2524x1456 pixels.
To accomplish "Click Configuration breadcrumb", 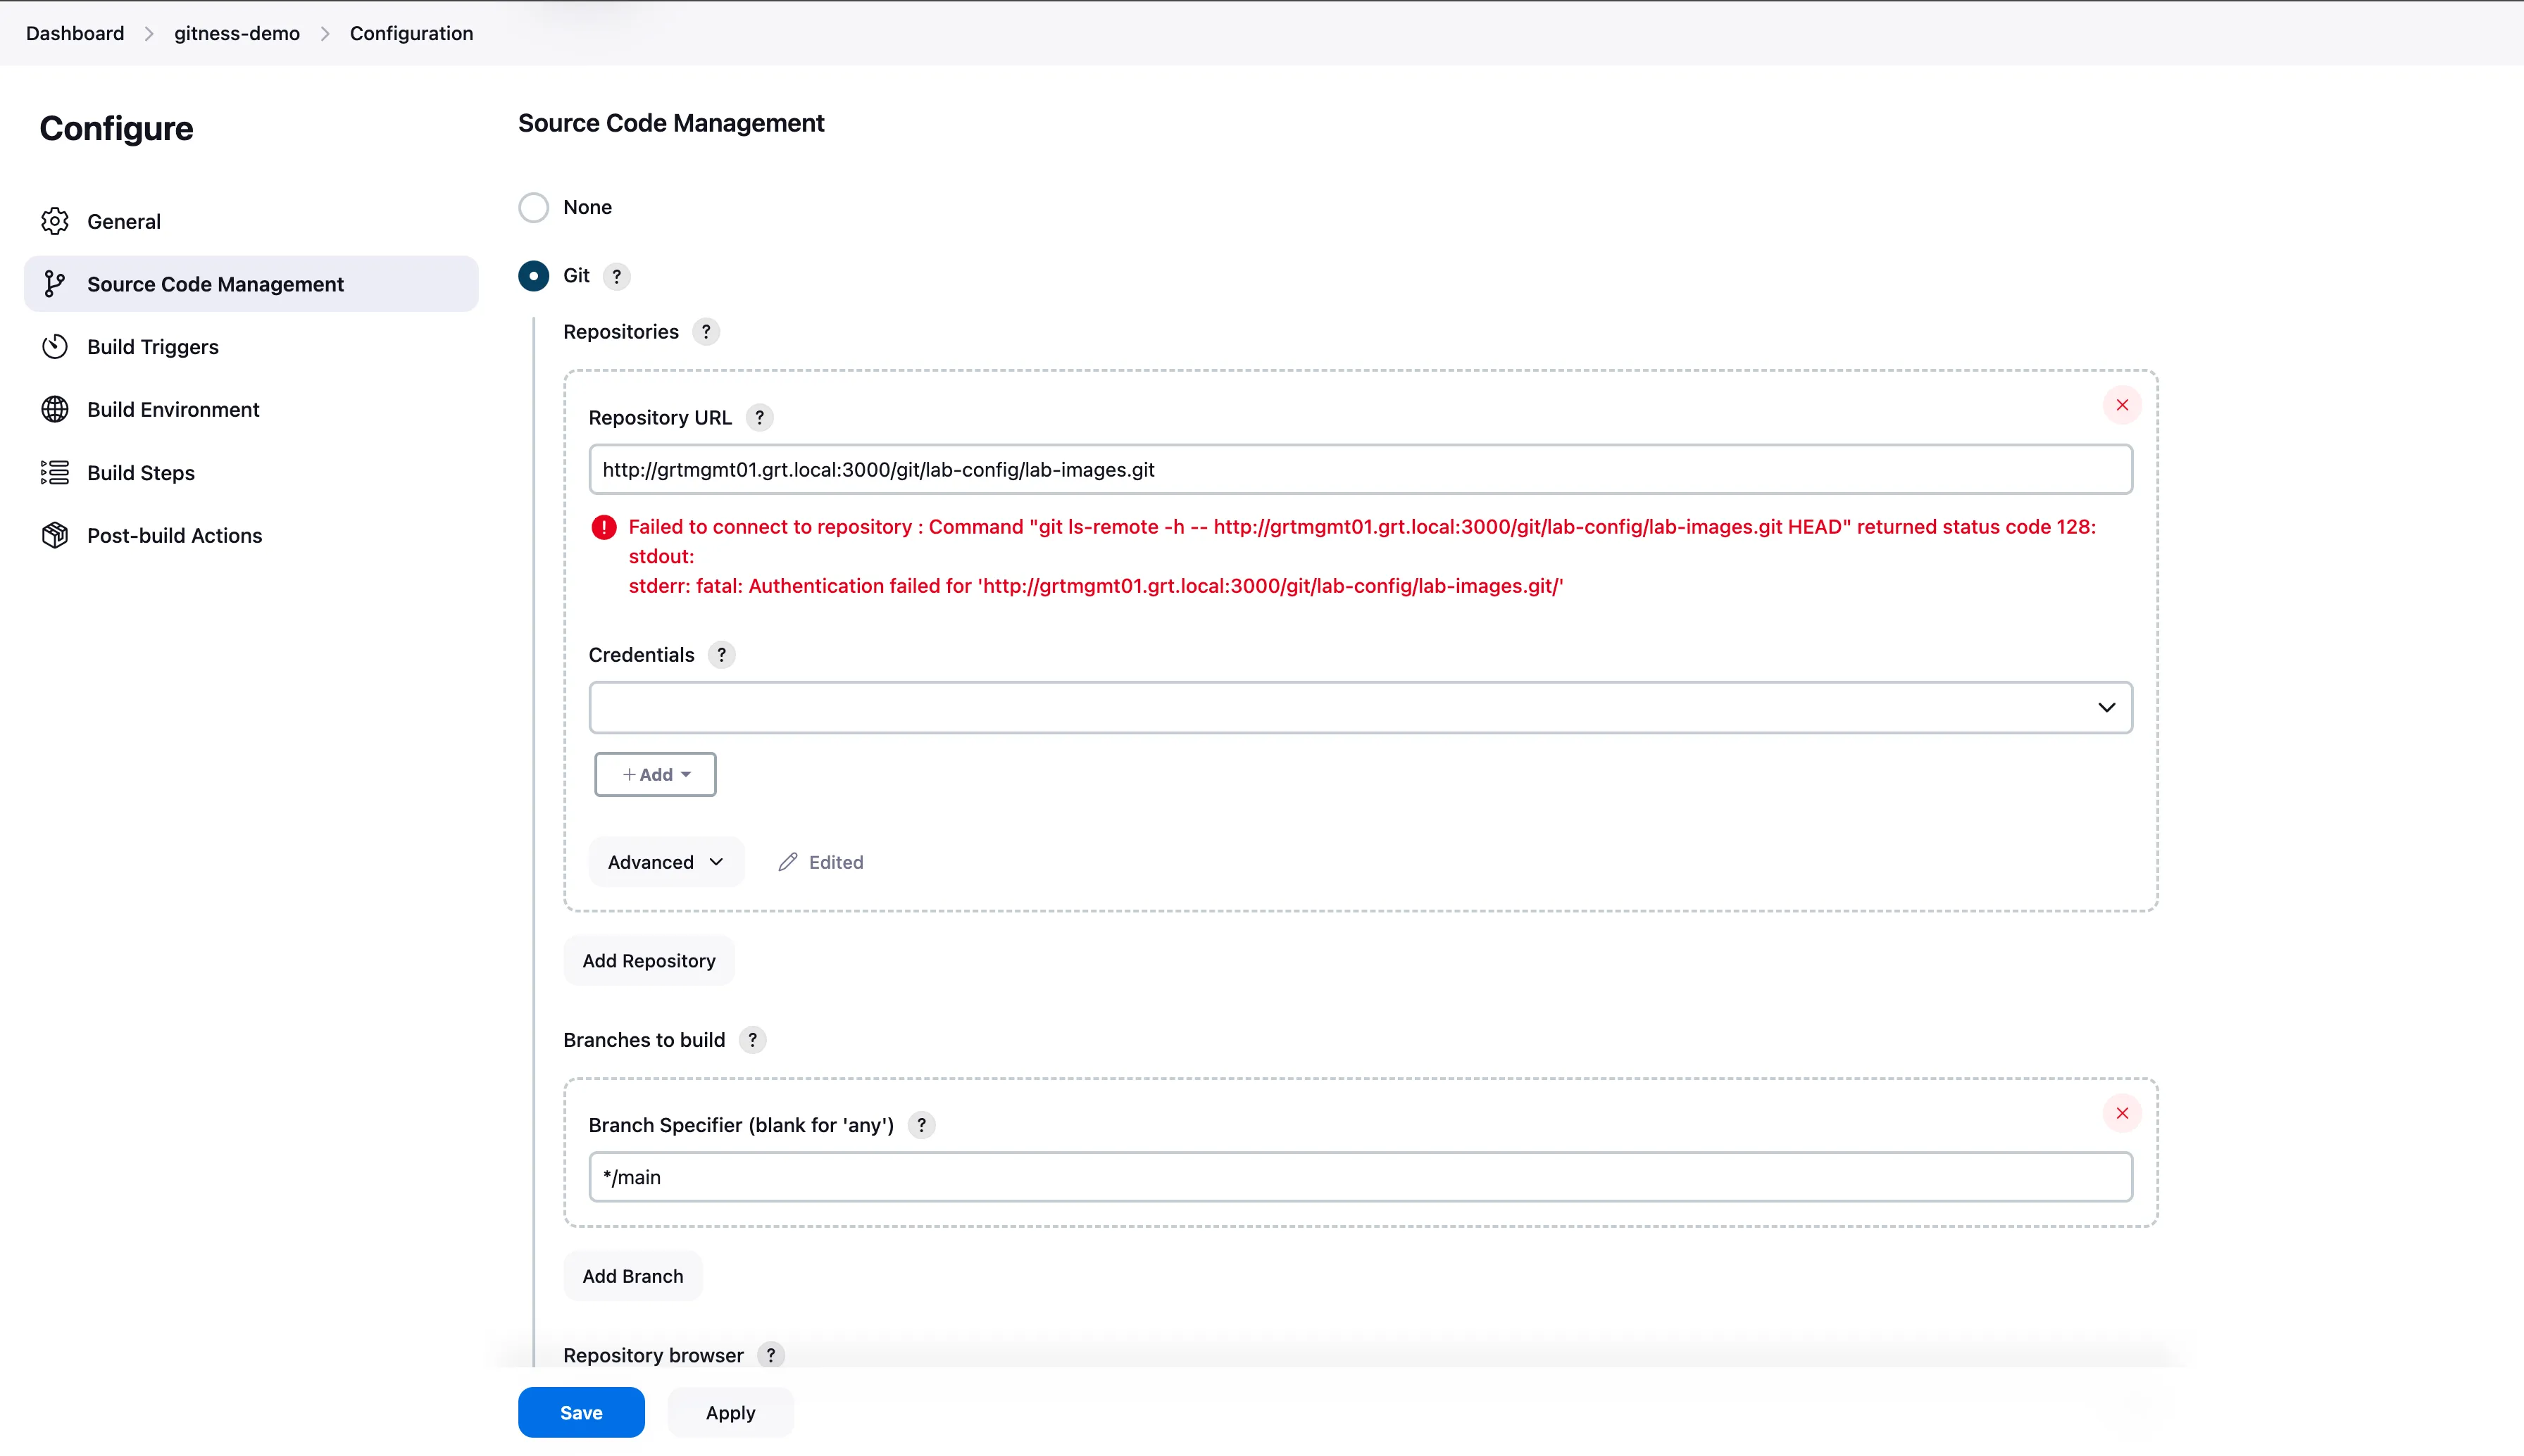I will [x=411, y=33].
